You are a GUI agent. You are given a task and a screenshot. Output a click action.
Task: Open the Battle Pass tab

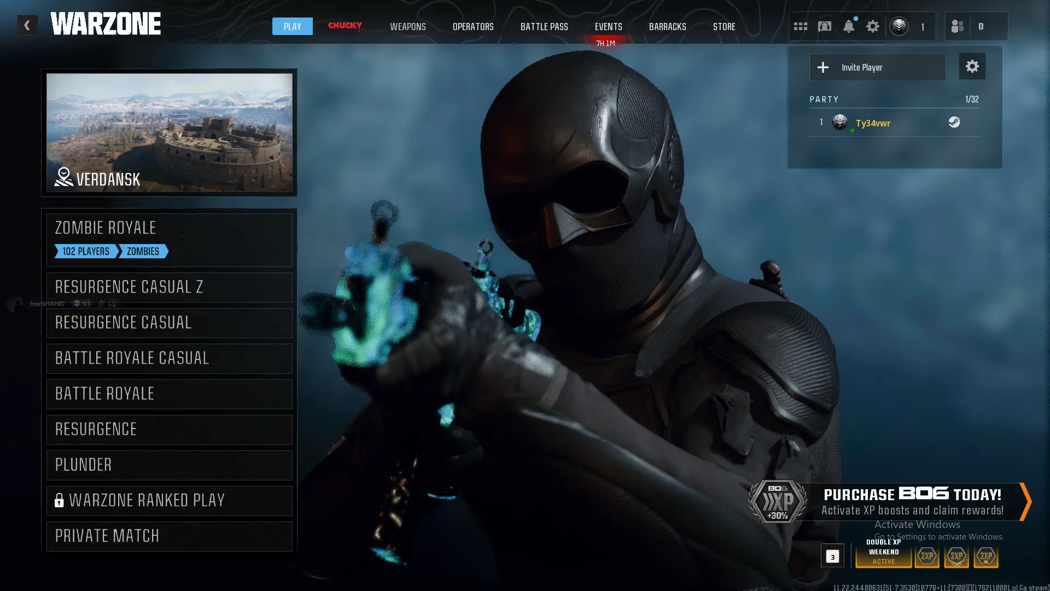tap(544, 27)
